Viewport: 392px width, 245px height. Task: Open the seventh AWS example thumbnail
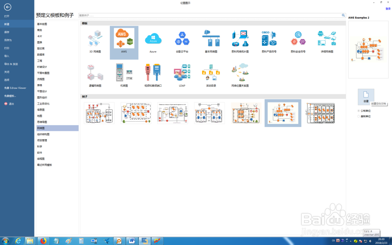(x=321, y=113)
